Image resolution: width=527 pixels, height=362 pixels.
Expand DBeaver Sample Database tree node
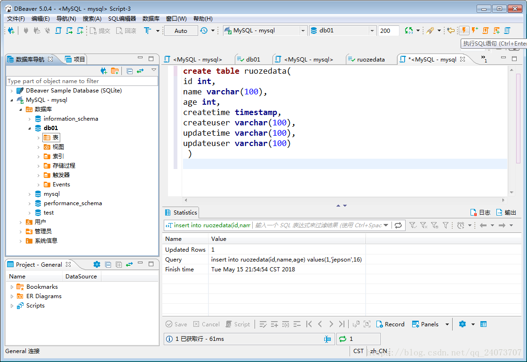coord(11,91)
